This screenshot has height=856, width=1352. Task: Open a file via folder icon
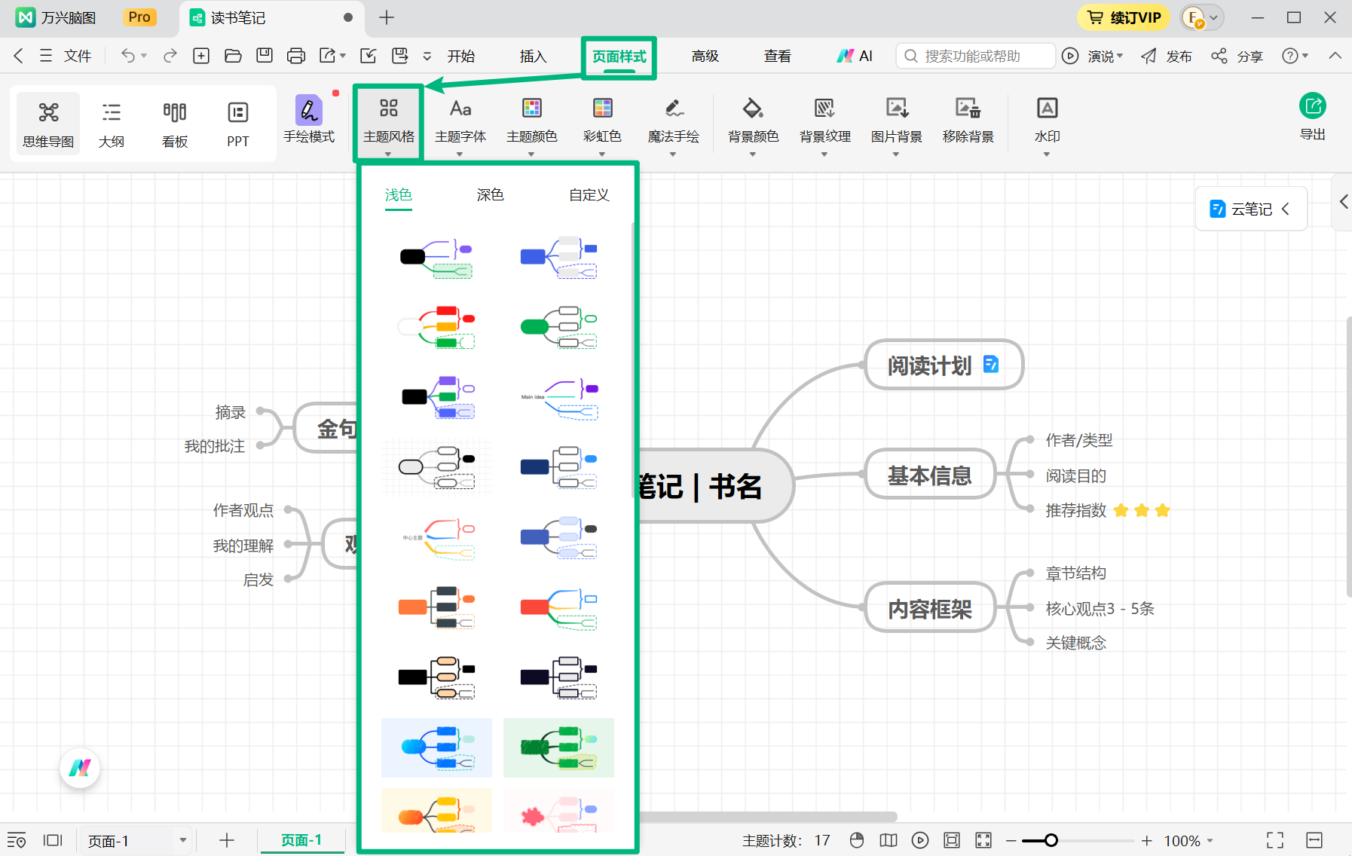click(x=233, y=56)
